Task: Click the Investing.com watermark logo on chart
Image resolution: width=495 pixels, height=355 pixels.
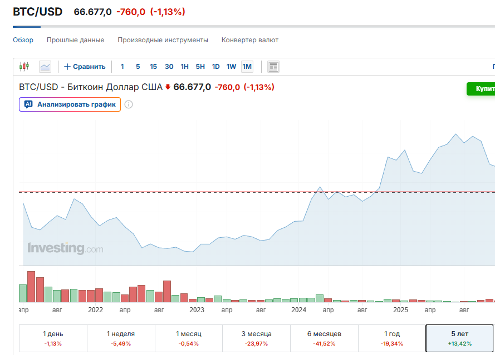Action: 65,249
